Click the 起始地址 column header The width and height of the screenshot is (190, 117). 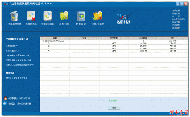pyautogui.click(x=143, y=38)
